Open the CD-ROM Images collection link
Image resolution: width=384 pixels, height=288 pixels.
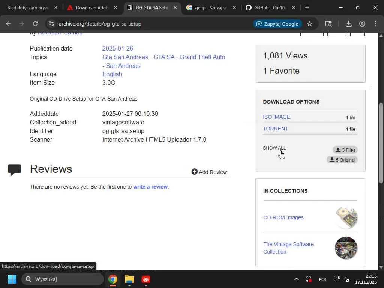283,217
